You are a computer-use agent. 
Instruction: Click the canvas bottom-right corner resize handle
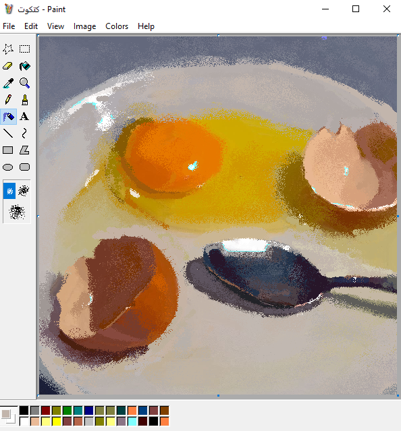coord(398,396)
